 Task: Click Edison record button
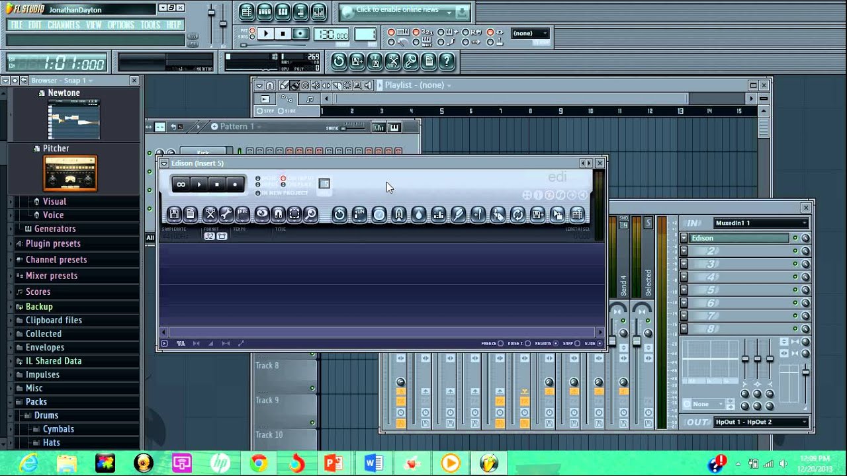pyautogui.click(x=234, y=184)
